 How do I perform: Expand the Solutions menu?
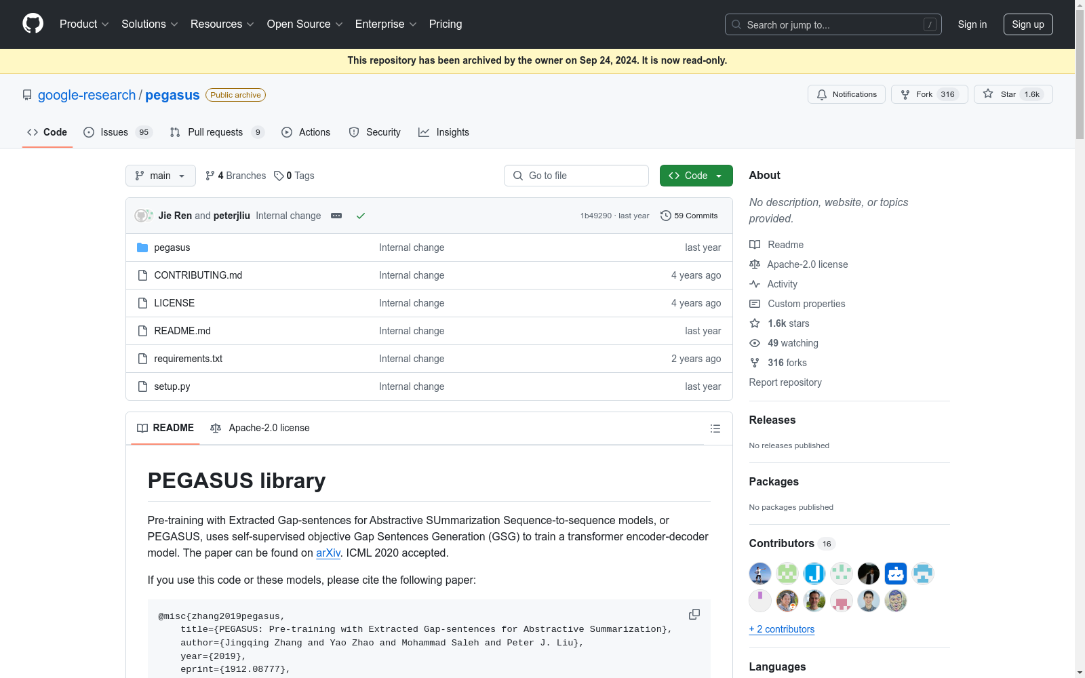click(150, 24)
